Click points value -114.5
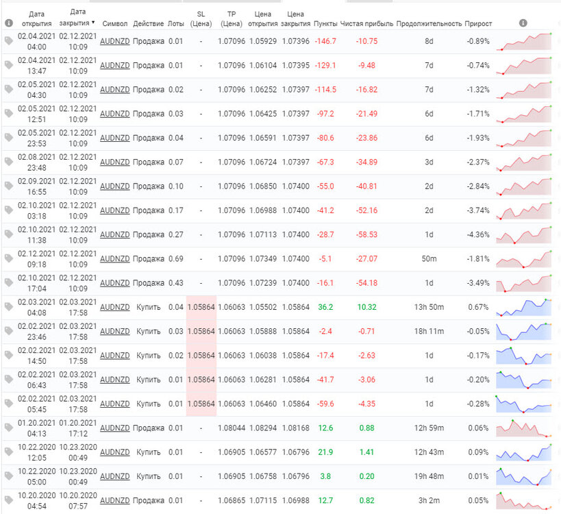The height and width of the screenshot is (514, 561). tap(325, 90)
